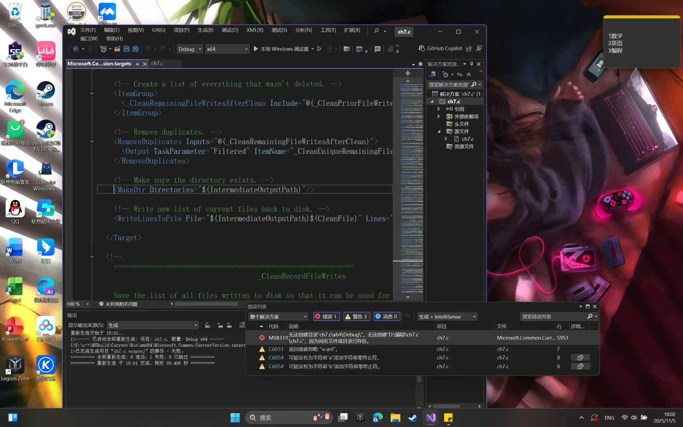Viewport: 683px width, 427px height.
Task: Click Collapse All in Solution Explorer
Action: point(469,74)
